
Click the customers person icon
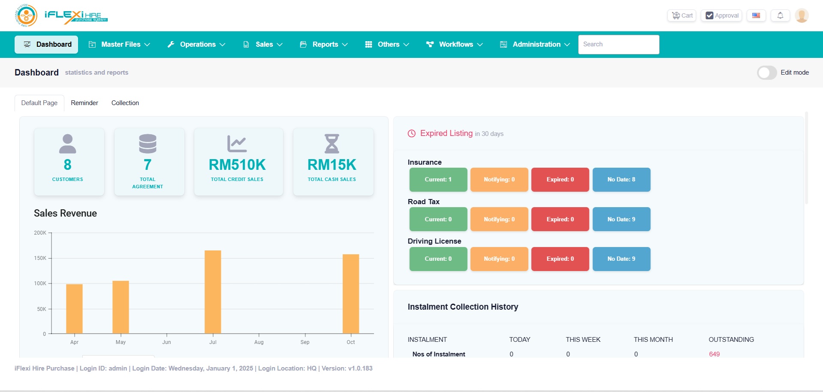tap(67, 144)
